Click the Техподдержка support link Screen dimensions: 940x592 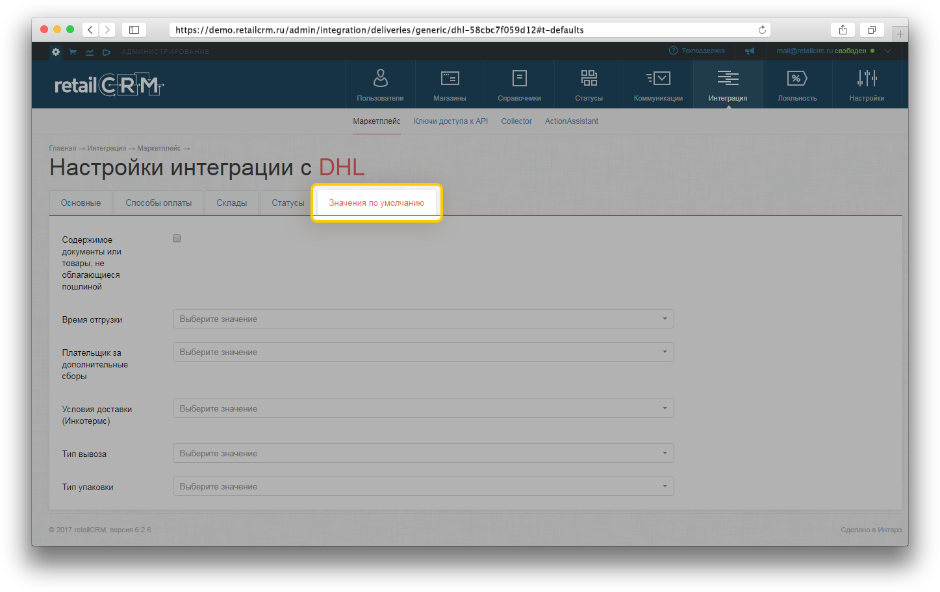(x=703, y=51)
